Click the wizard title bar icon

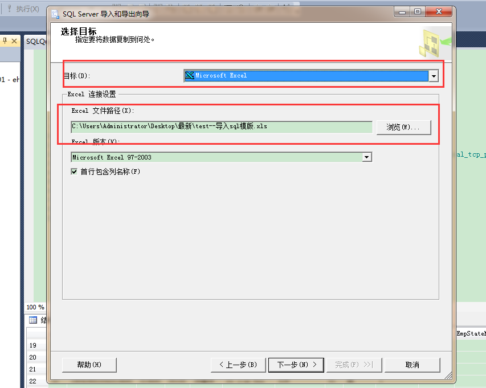55,14
